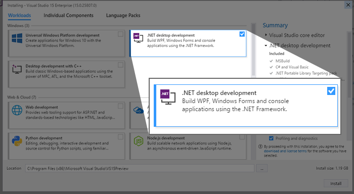Viewport: 354px width, 194px height.
Task: Tick the Desktop development with C++ checkbox
Action: point(120,65)
